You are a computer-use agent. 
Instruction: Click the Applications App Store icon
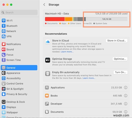(x=47, y=87)
